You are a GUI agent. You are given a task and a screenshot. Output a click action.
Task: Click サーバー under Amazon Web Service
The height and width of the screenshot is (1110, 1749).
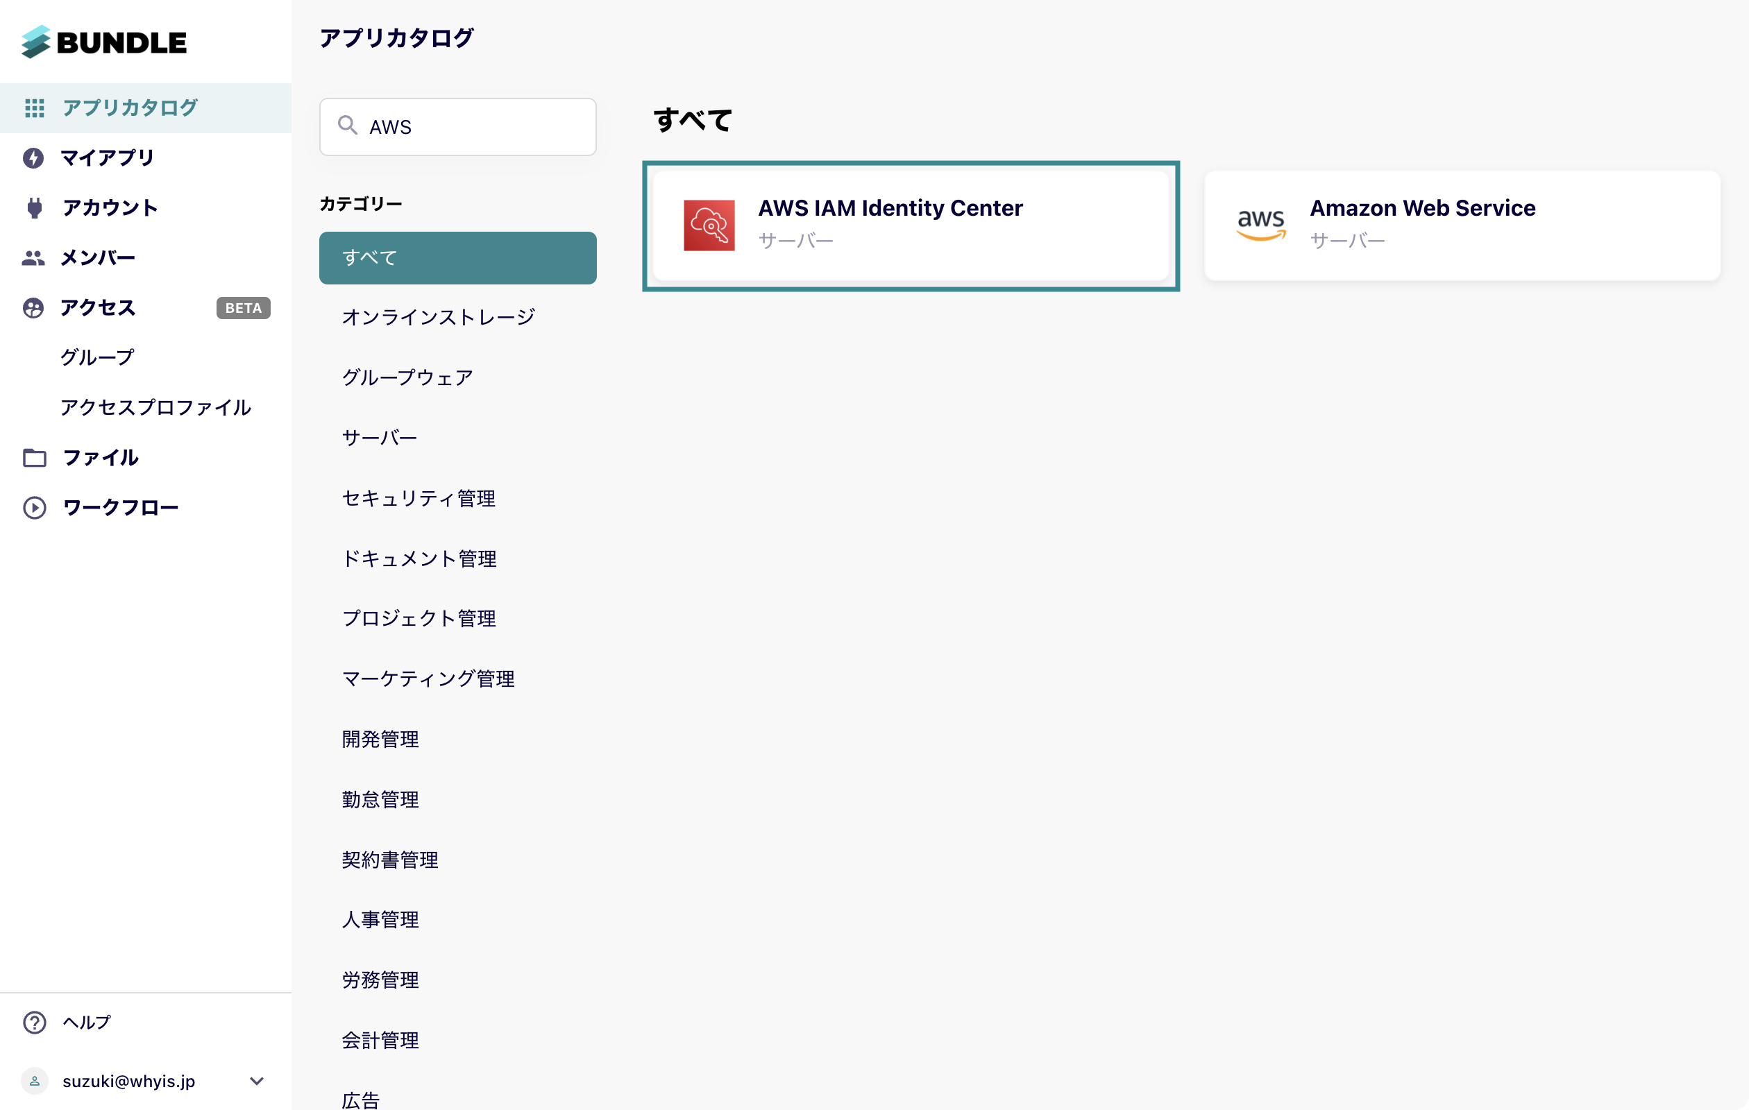pos(1348,240)
